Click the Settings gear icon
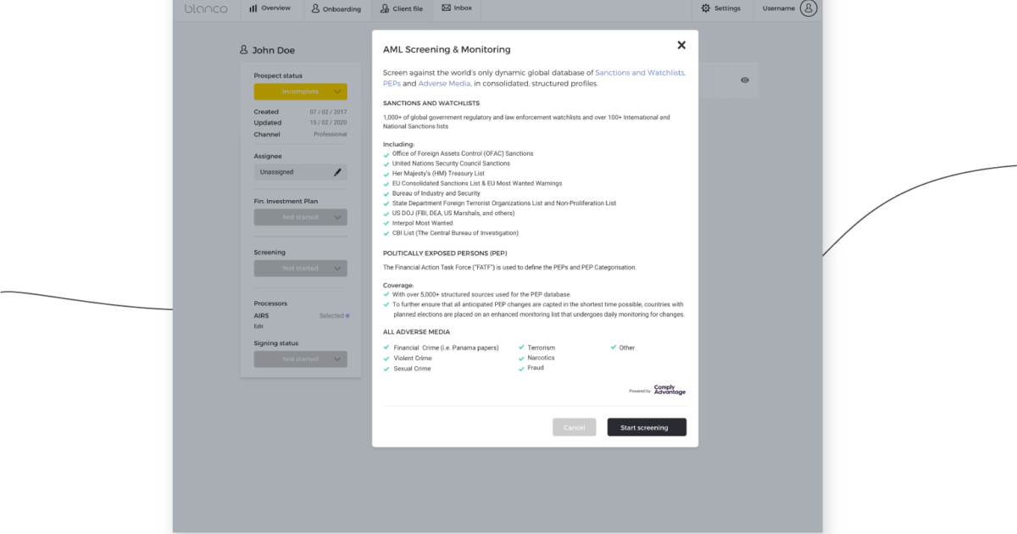 pyautogui.click(x=706, y=8)
